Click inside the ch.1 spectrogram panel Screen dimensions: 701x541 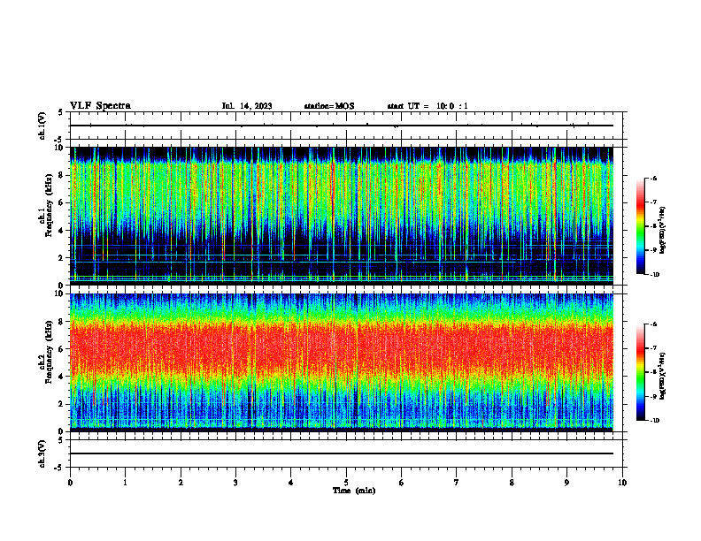342,216
